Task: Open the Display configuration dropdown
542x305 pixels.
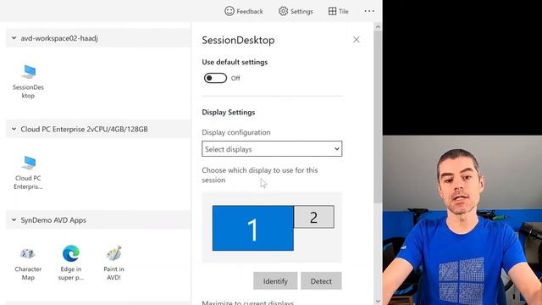Action: tap(272, 149)
